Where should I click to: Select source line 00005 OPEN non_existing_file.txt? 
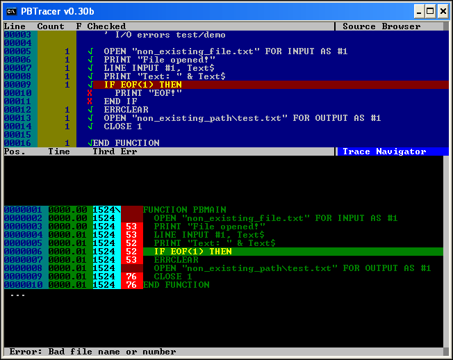[x=226, y=51]
